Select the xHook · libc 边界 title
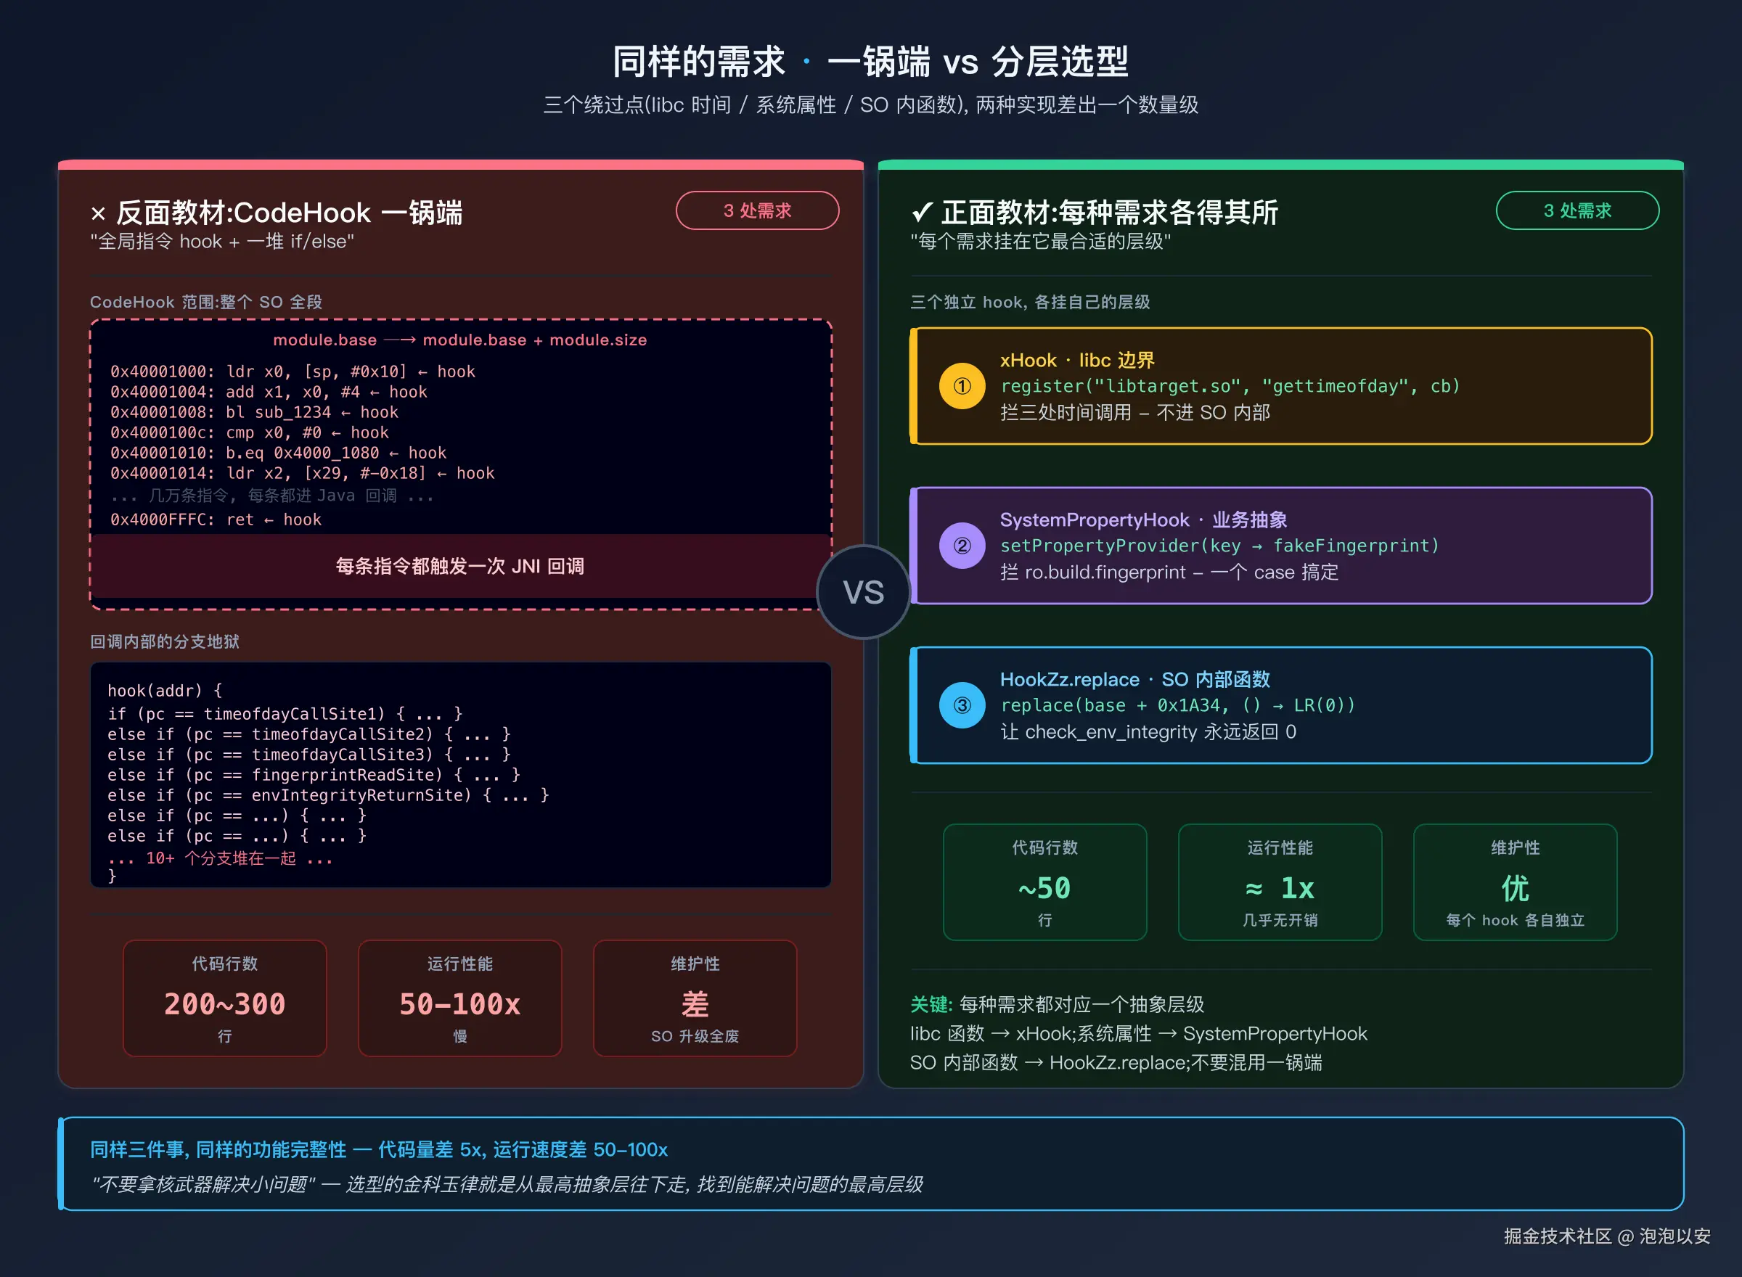The height and width of the screenshot is (1277, 1742). tap(1077, 360)
